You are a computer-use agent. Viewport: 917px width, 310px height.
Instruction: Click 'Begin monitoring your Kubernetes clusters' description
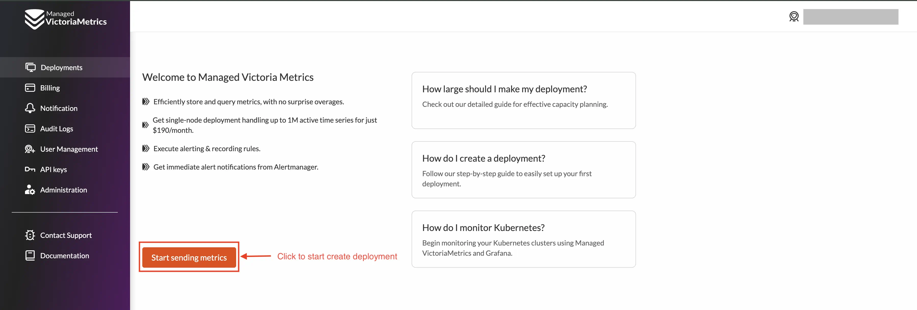pos(513,248)
